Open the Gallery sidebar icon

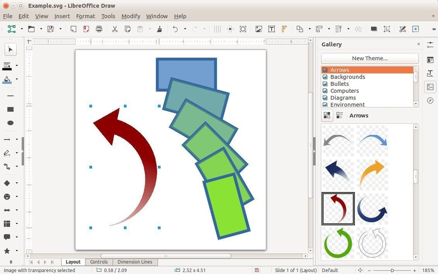430,87
